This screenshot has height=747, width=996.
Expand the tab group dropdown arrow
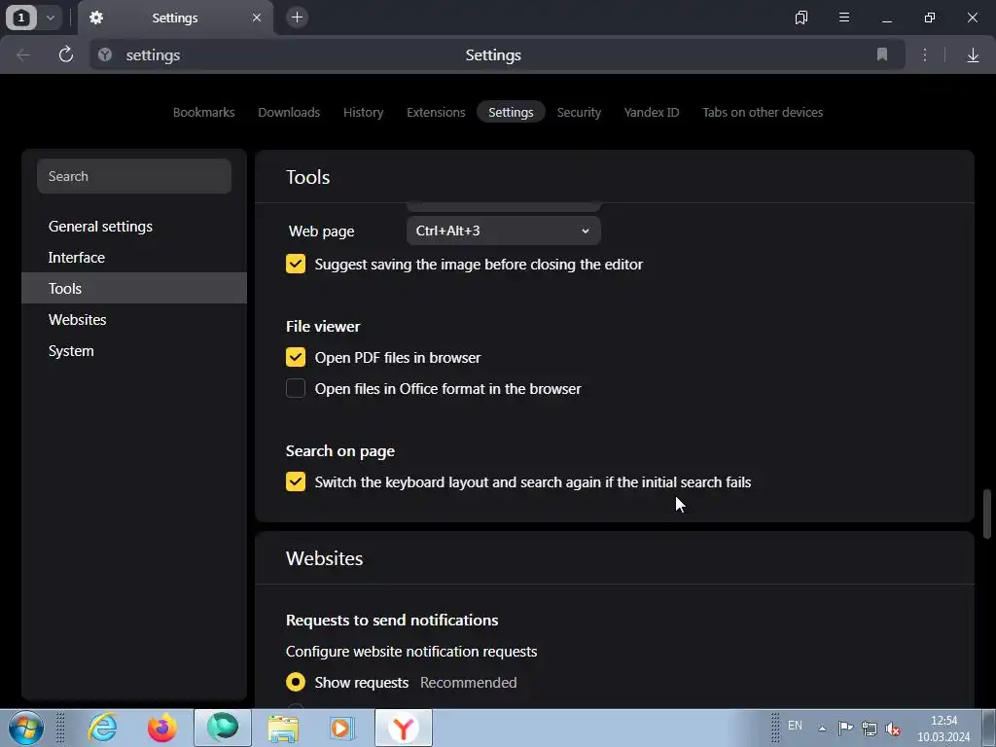[x=51, y=18]
